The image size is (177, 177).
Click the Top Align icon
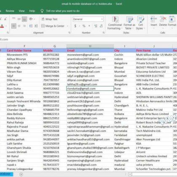coord(13,19)
